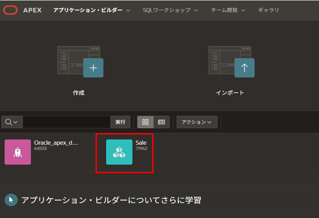Click the Create app plus icon

[x=93, y=68]
